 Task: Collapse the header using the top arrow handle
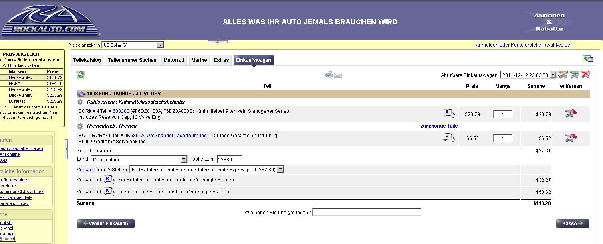click(x=218, y=41)
